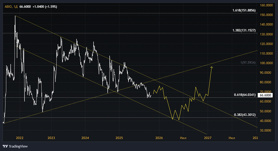Click the 1.618(151.8856) Fibonacci level label

click(244, 11)
